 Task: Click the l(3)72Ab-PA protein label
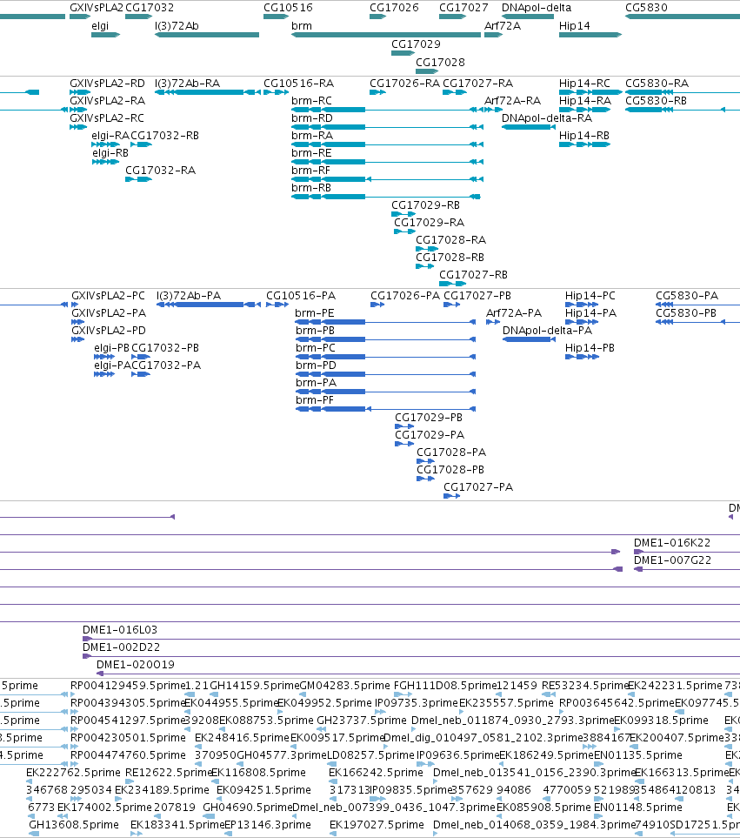(189, 296)
